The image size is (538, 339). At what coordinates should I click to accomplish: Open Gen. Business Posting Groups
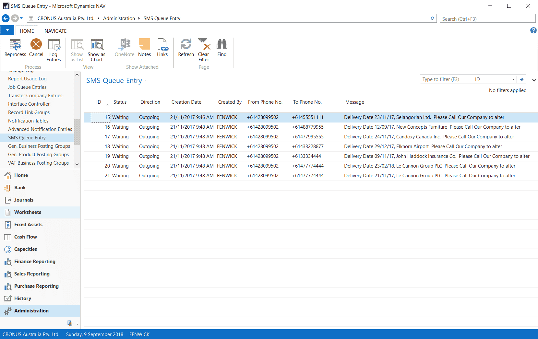tap(39, 146)
